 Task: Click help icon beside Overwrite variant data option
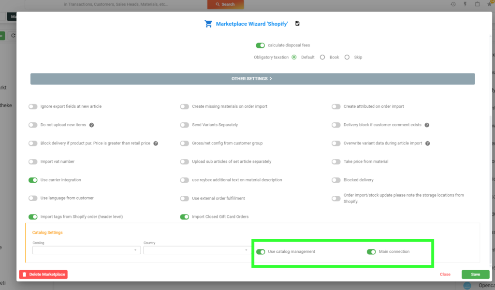[427, 143]
